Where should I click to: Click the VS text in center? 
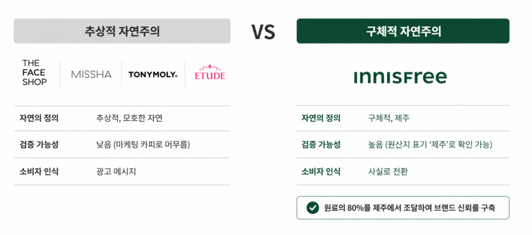(263, 32)
